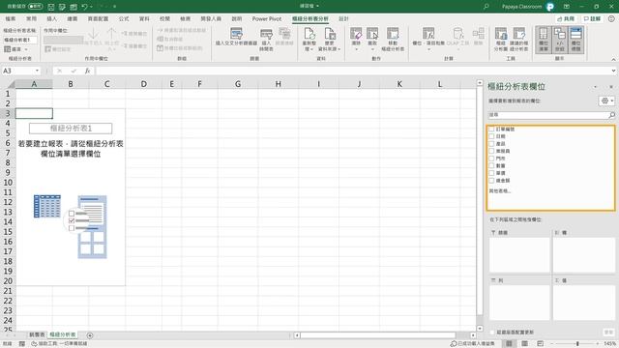Switch to the 設計 ribbon tab
619x348 pixels.
tap(343, 18)
